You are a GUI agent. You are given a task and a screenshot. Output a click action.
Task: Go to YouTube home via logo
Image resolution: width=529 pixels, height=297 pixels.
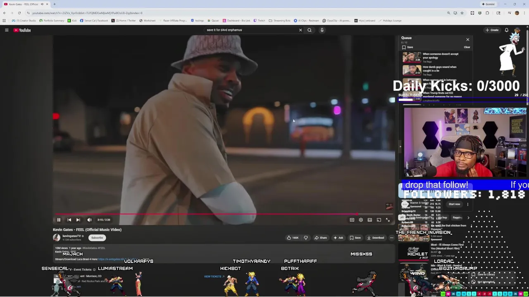22,30
